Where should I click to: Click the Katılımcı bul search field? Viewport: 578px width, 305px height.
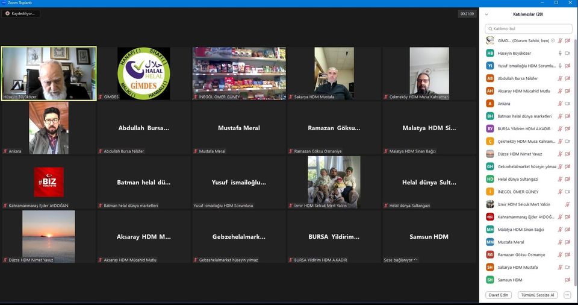529,28
